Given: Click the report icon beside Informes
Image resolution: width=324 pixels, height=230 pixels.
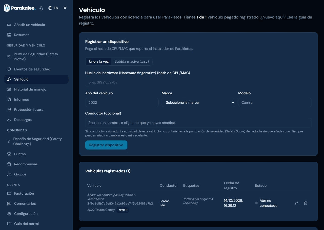Looking at the screenshot, I should [9, 100].
